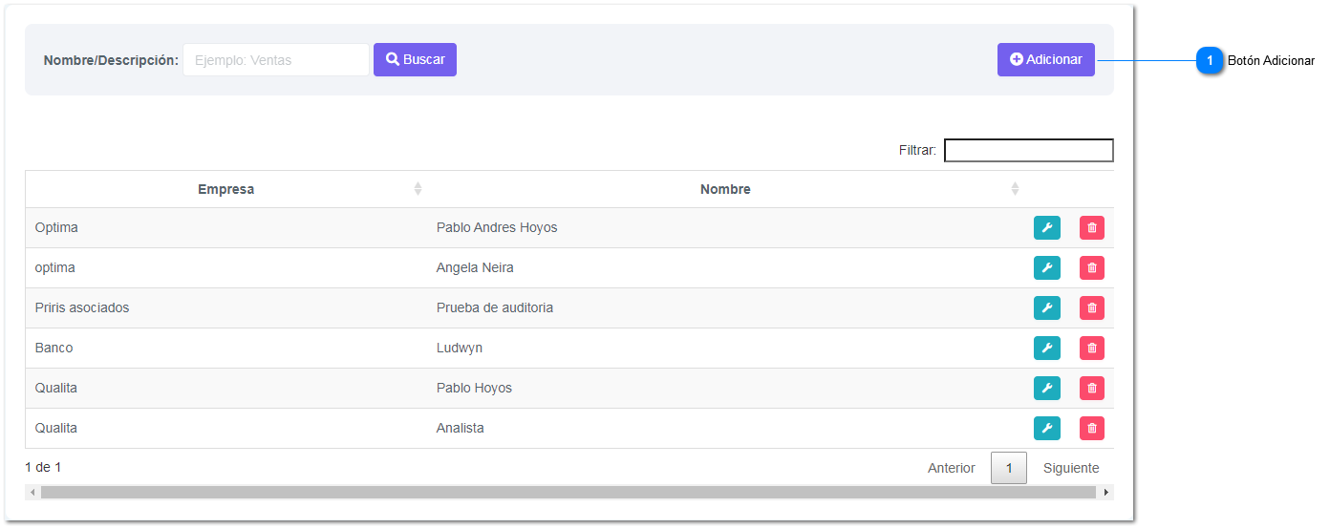Screen dimensions: 1330x529
Task: Click the Buscar search button
Action: [x=415, y=59]
